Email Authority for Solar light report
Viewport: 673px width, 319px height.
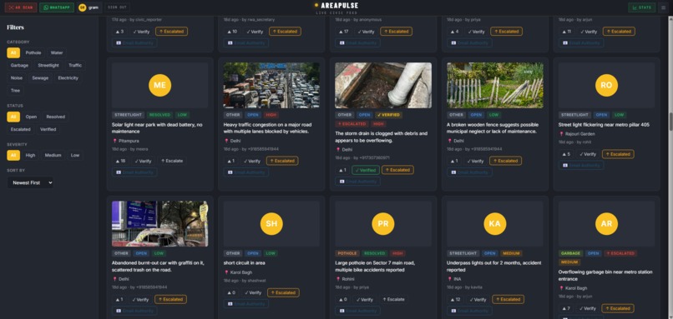click(134, 172)
